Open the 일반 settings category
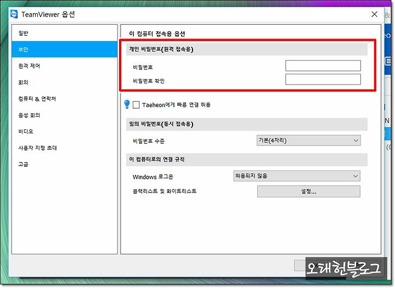The image size is (395, 288). tap(64, 33)
